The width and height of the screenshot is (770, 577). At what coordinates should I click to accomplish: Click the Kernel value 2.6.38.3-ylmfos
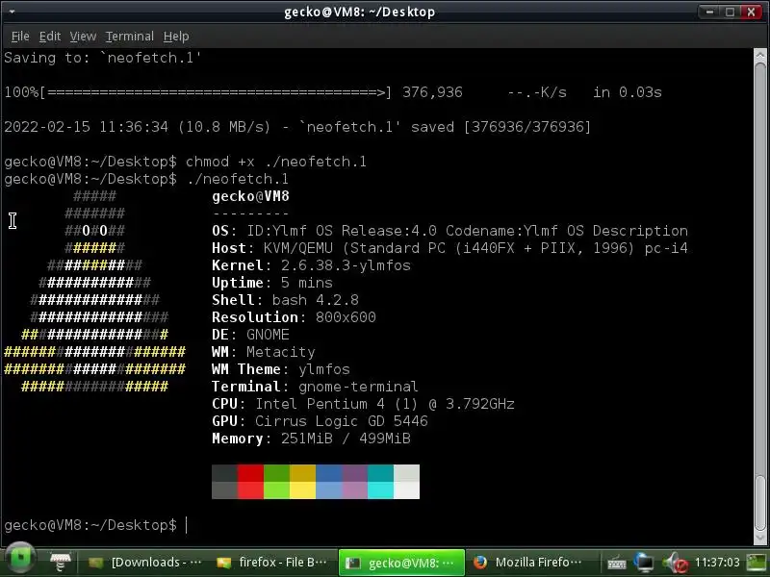click(346, 265)
